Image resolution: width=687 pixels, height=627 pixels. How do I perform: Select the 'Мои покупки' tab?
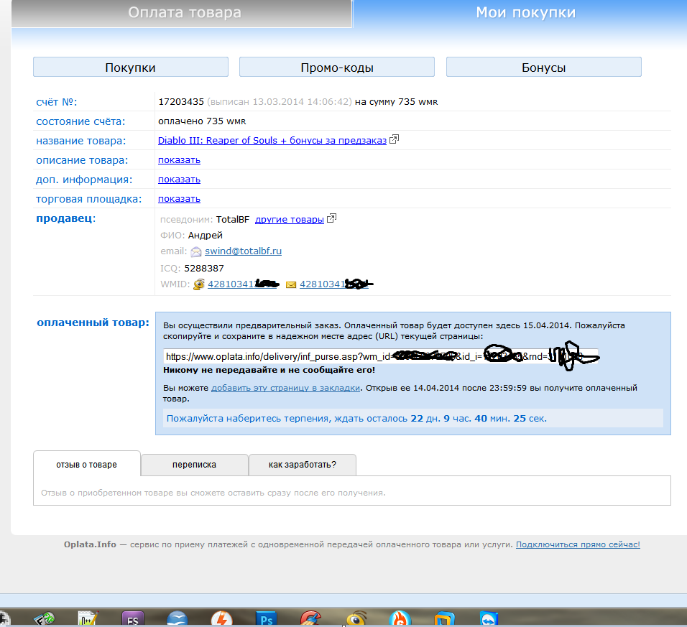click(525, 13)
